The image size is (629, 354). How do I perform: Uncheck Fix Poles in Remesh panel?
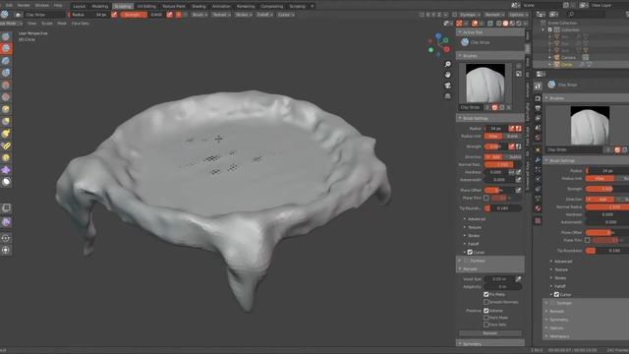pyautogui.click(x=486, y=294)
